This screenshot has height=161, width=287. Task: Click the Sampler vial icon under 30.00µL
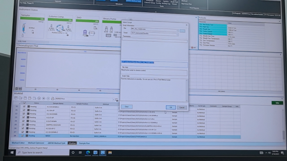point(33,32)
